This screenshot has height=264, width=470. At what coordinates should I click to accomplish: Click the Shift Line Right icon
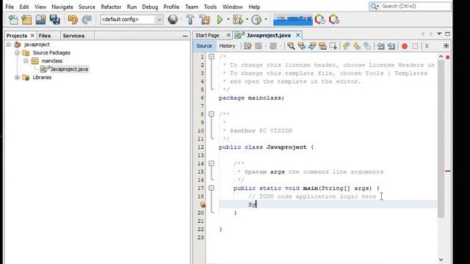pos(391,45)
